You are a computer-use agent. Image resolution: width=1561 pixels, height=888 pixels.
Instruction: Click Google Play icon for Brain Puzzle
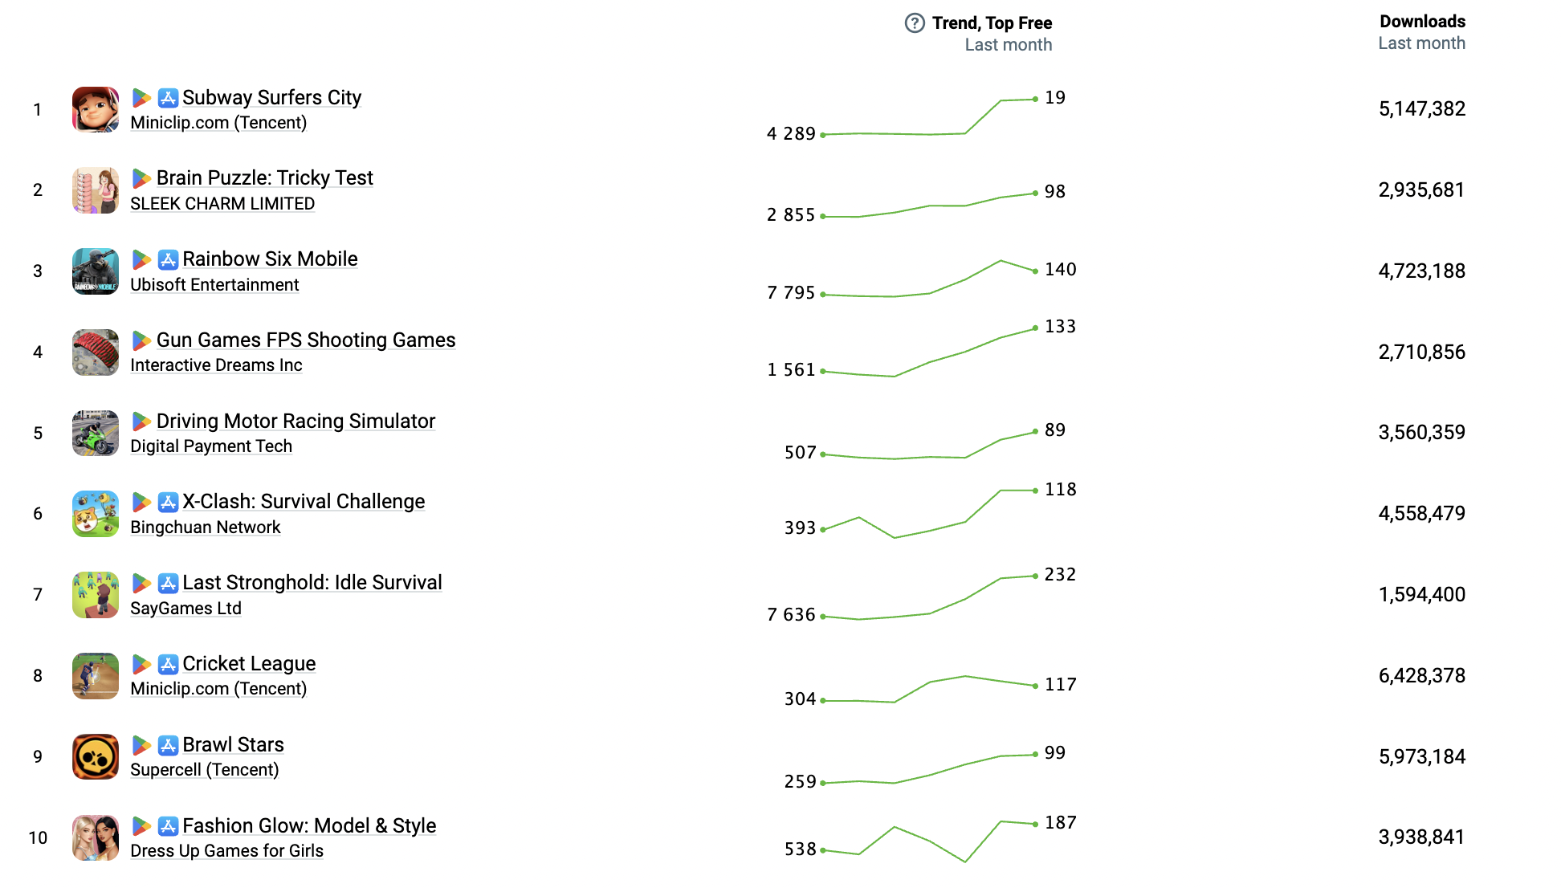141,178
